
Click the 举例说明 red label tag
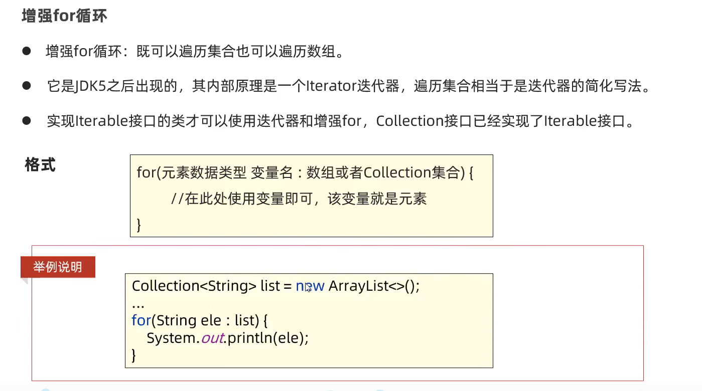[58, 267]
